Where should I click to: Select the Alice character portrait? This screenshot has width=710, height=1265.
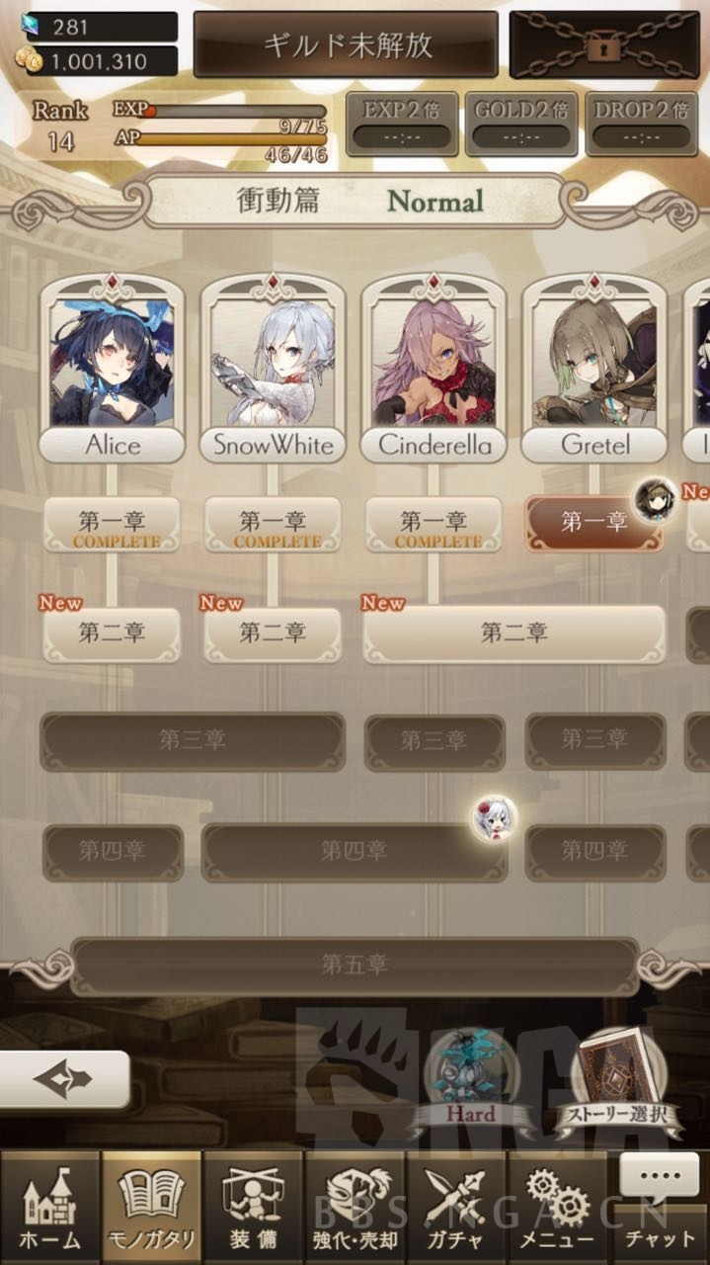(x=112, y=369)
